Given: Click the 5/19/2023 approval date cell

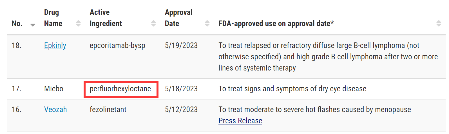Looking at the screenshot, I should coord(181,46).
